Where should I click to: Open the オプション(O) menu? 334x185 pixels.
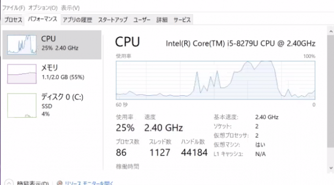click(43, 8)
